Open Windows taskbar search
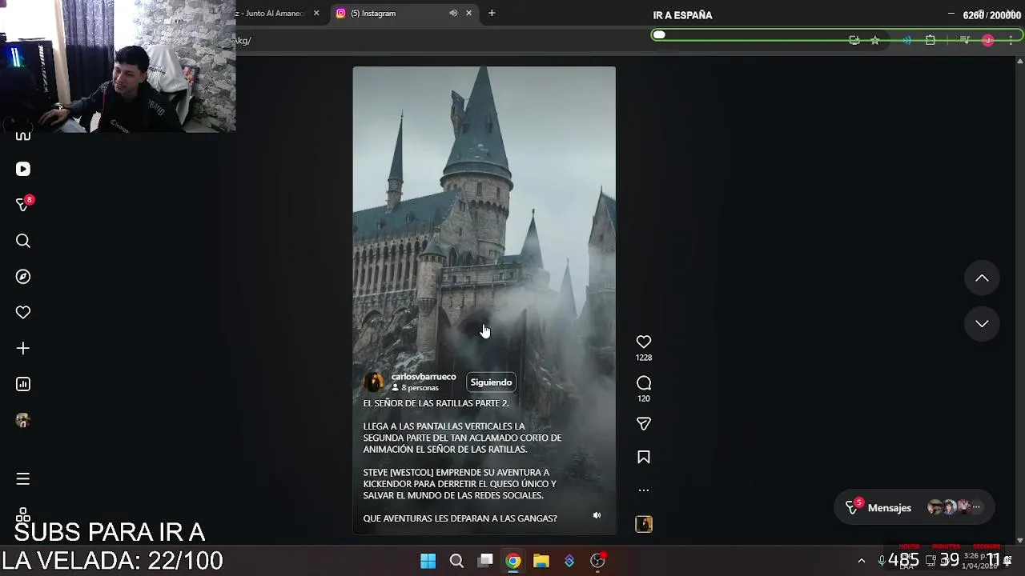Screen dimensions: 1025x576 click(456, 561)
